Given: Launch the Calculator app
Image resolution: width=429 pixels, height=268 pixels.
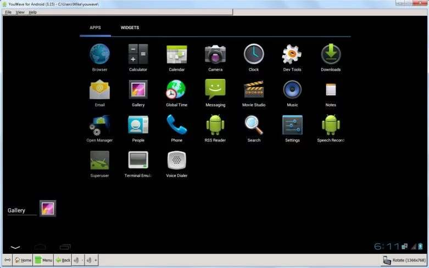Looking at the screenshot, I should [x=138, y=58].
